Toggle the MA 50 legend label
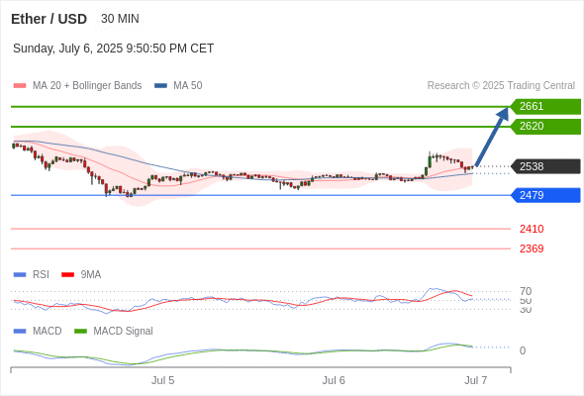 point(188,86)
